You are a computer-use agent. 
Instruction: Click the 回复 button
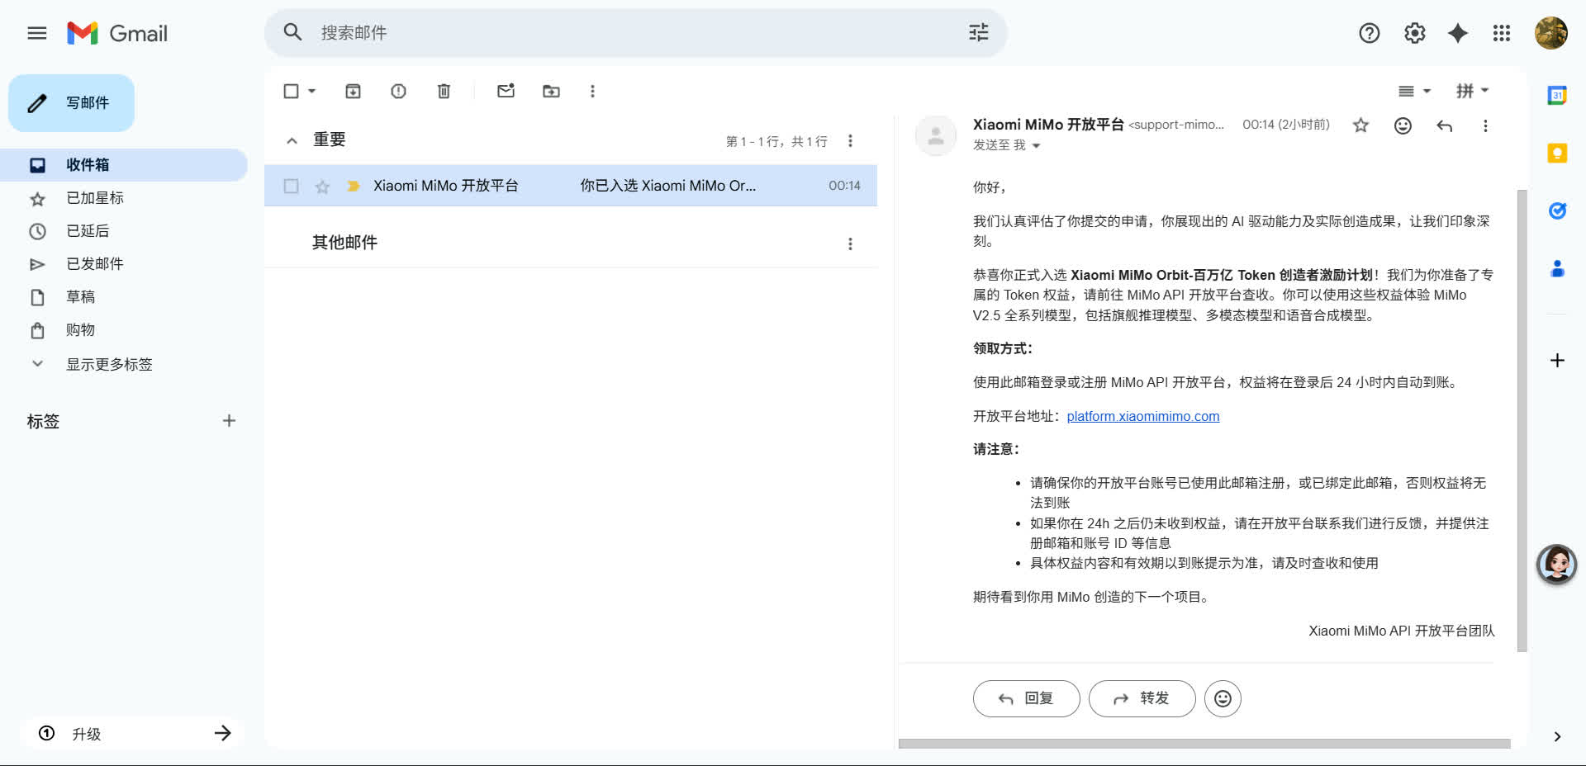click(1026, 698)
